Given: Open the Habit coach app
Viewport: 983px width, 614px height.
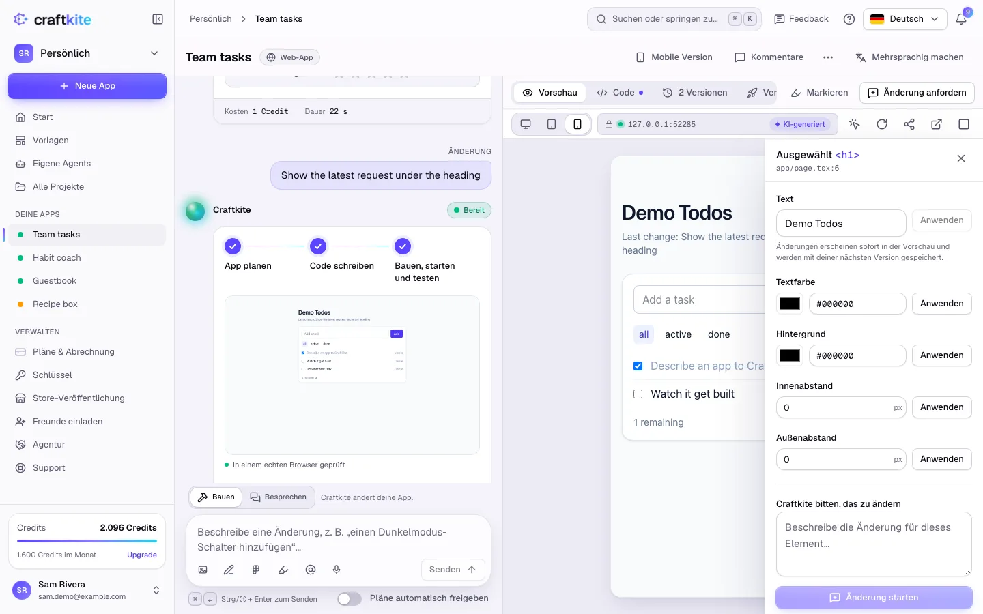Looking at the screenshot, I should [87, 258].
